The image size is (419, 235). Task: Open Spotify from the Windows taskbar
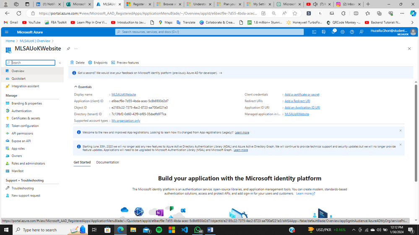pos(159,230)
